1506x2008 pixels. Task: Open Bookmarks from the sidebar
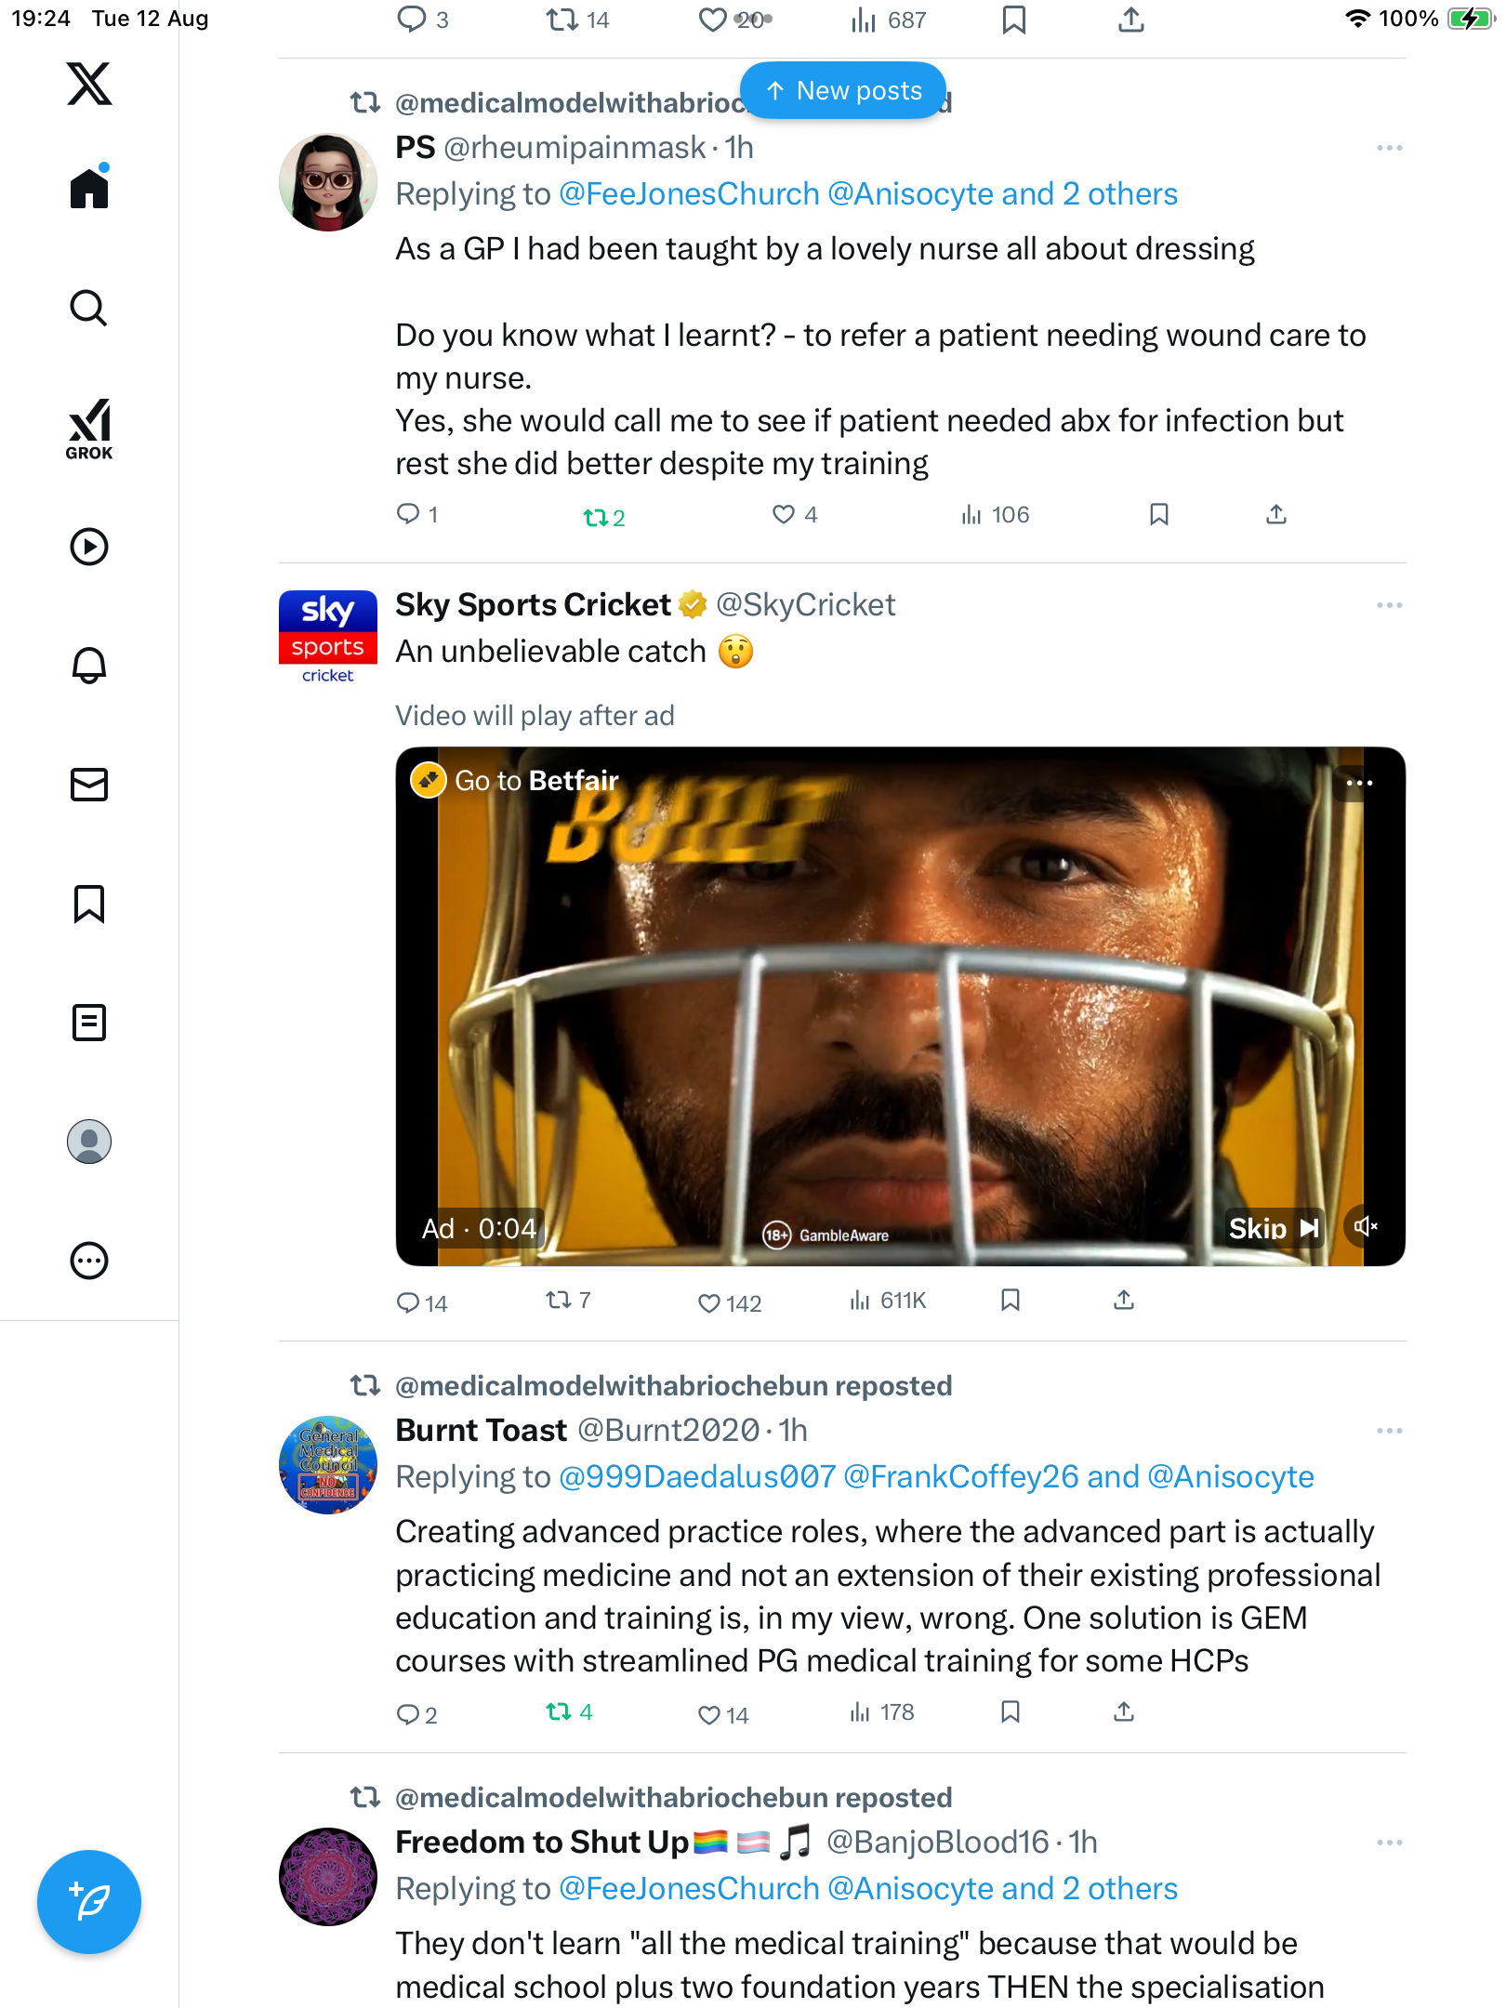click(89, 904)
